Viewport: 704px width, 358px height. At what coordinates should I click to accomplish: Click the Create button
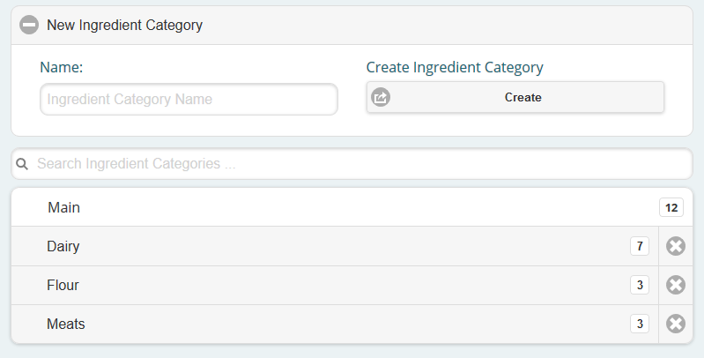point(515,97)
